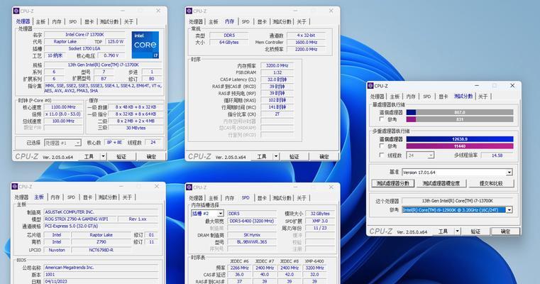The height and width of the screenshot is (284, 540).
Task: Click the DDR5-6400 (3200 MHz) max bandwidth value
Action: tap(252, 221)
